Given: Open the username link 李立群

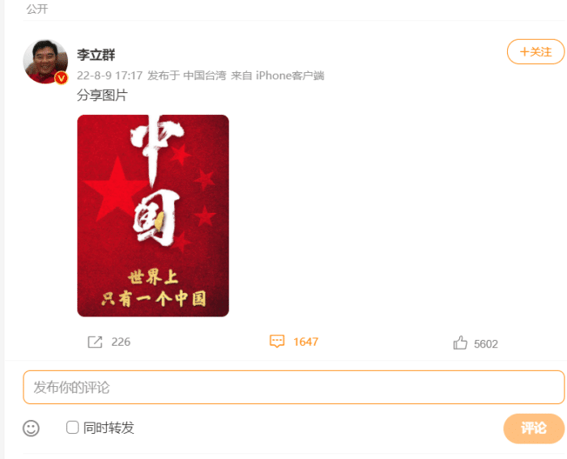Looking at the screenshot, I should point(96,55).
